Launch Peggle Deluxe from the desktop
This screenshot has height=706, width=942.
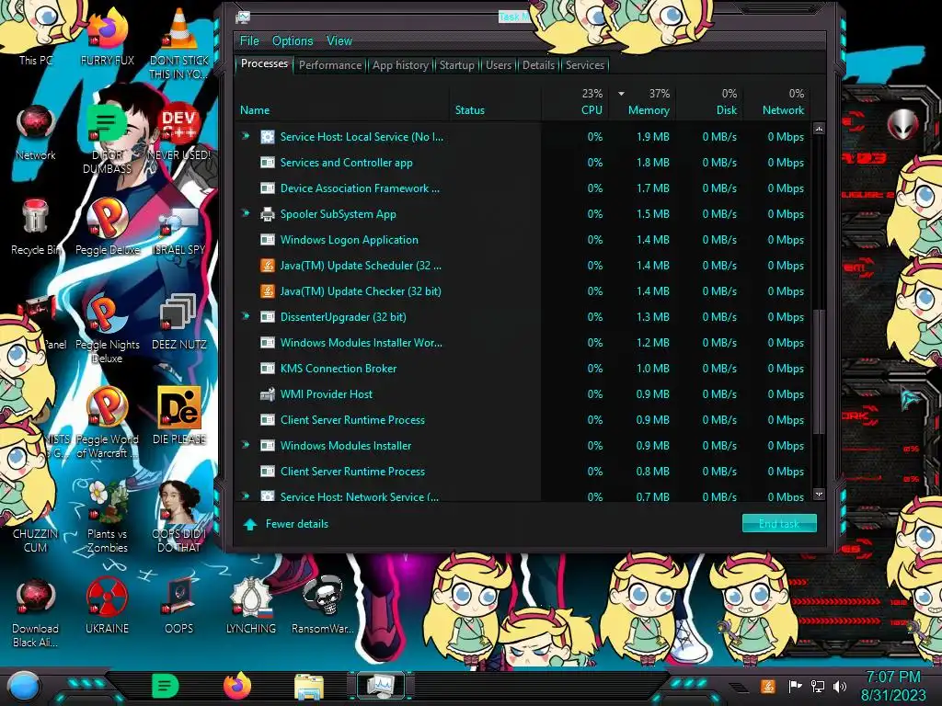click(x=108, y=228)
